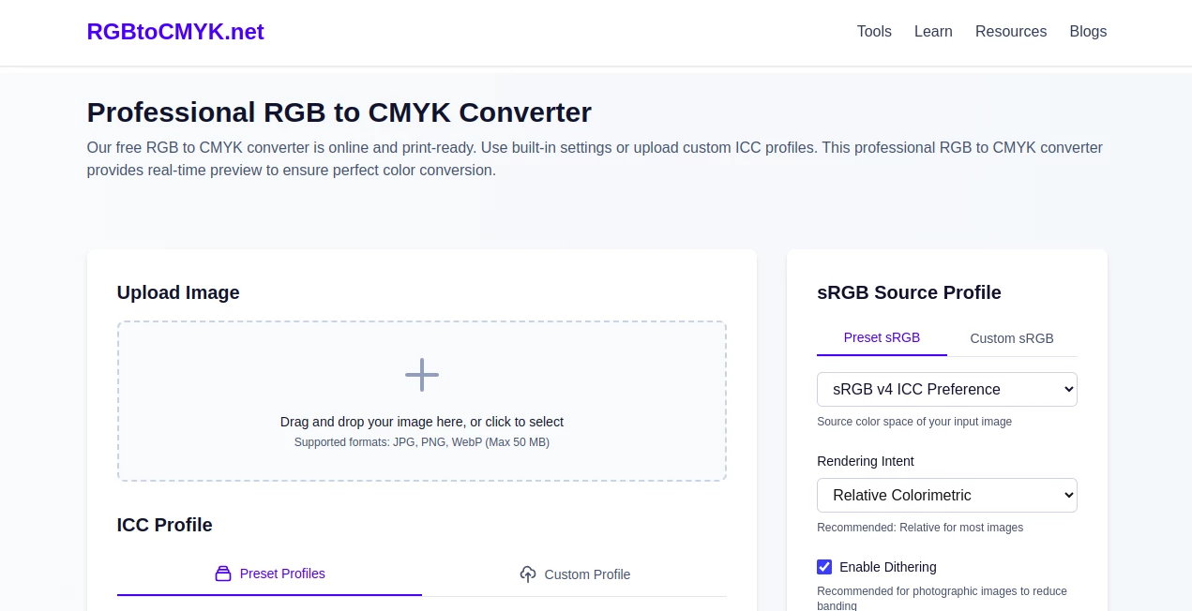Switch to the Custom sRGB tab

tap(1011, 338)
